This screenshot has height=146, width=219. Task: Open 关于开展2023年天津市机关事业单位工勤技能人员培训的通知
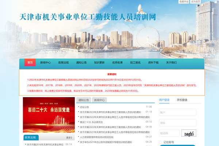pos(110,112)
